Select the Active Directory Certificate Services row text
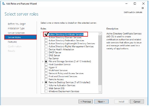This screenshot has height=107, width=153. pyautogui.click(x=66, y=34)
